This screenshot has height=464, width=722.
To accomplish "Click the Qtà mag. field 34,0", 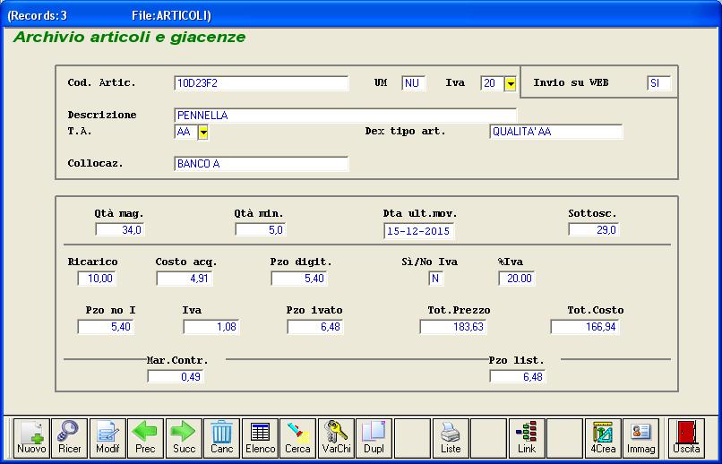I will point(120,229).
